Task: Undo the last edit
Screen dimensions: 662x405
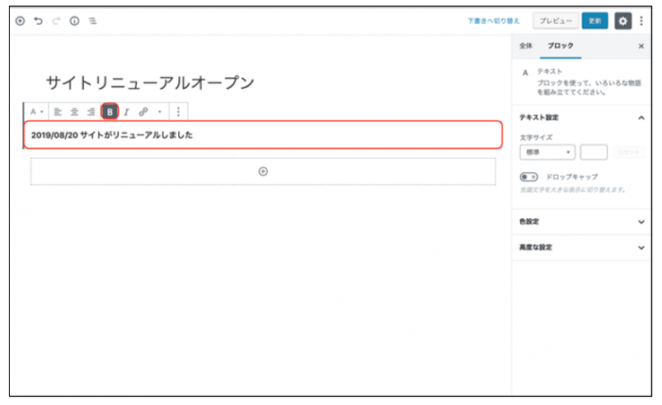Action: 39,21
